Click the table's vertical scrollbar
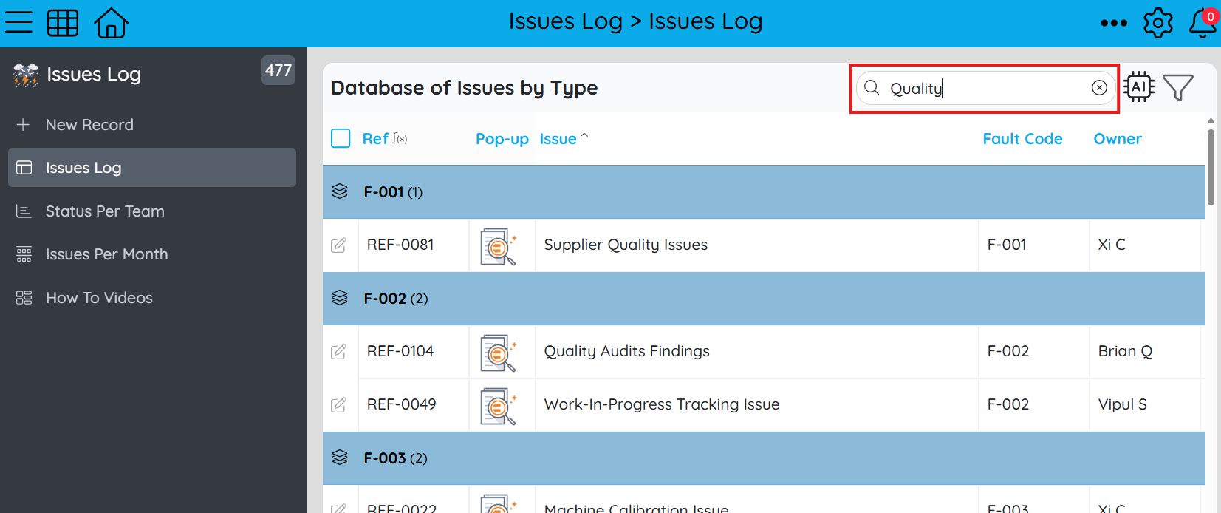The image size is (1221, 513). tap(1211, 168)
